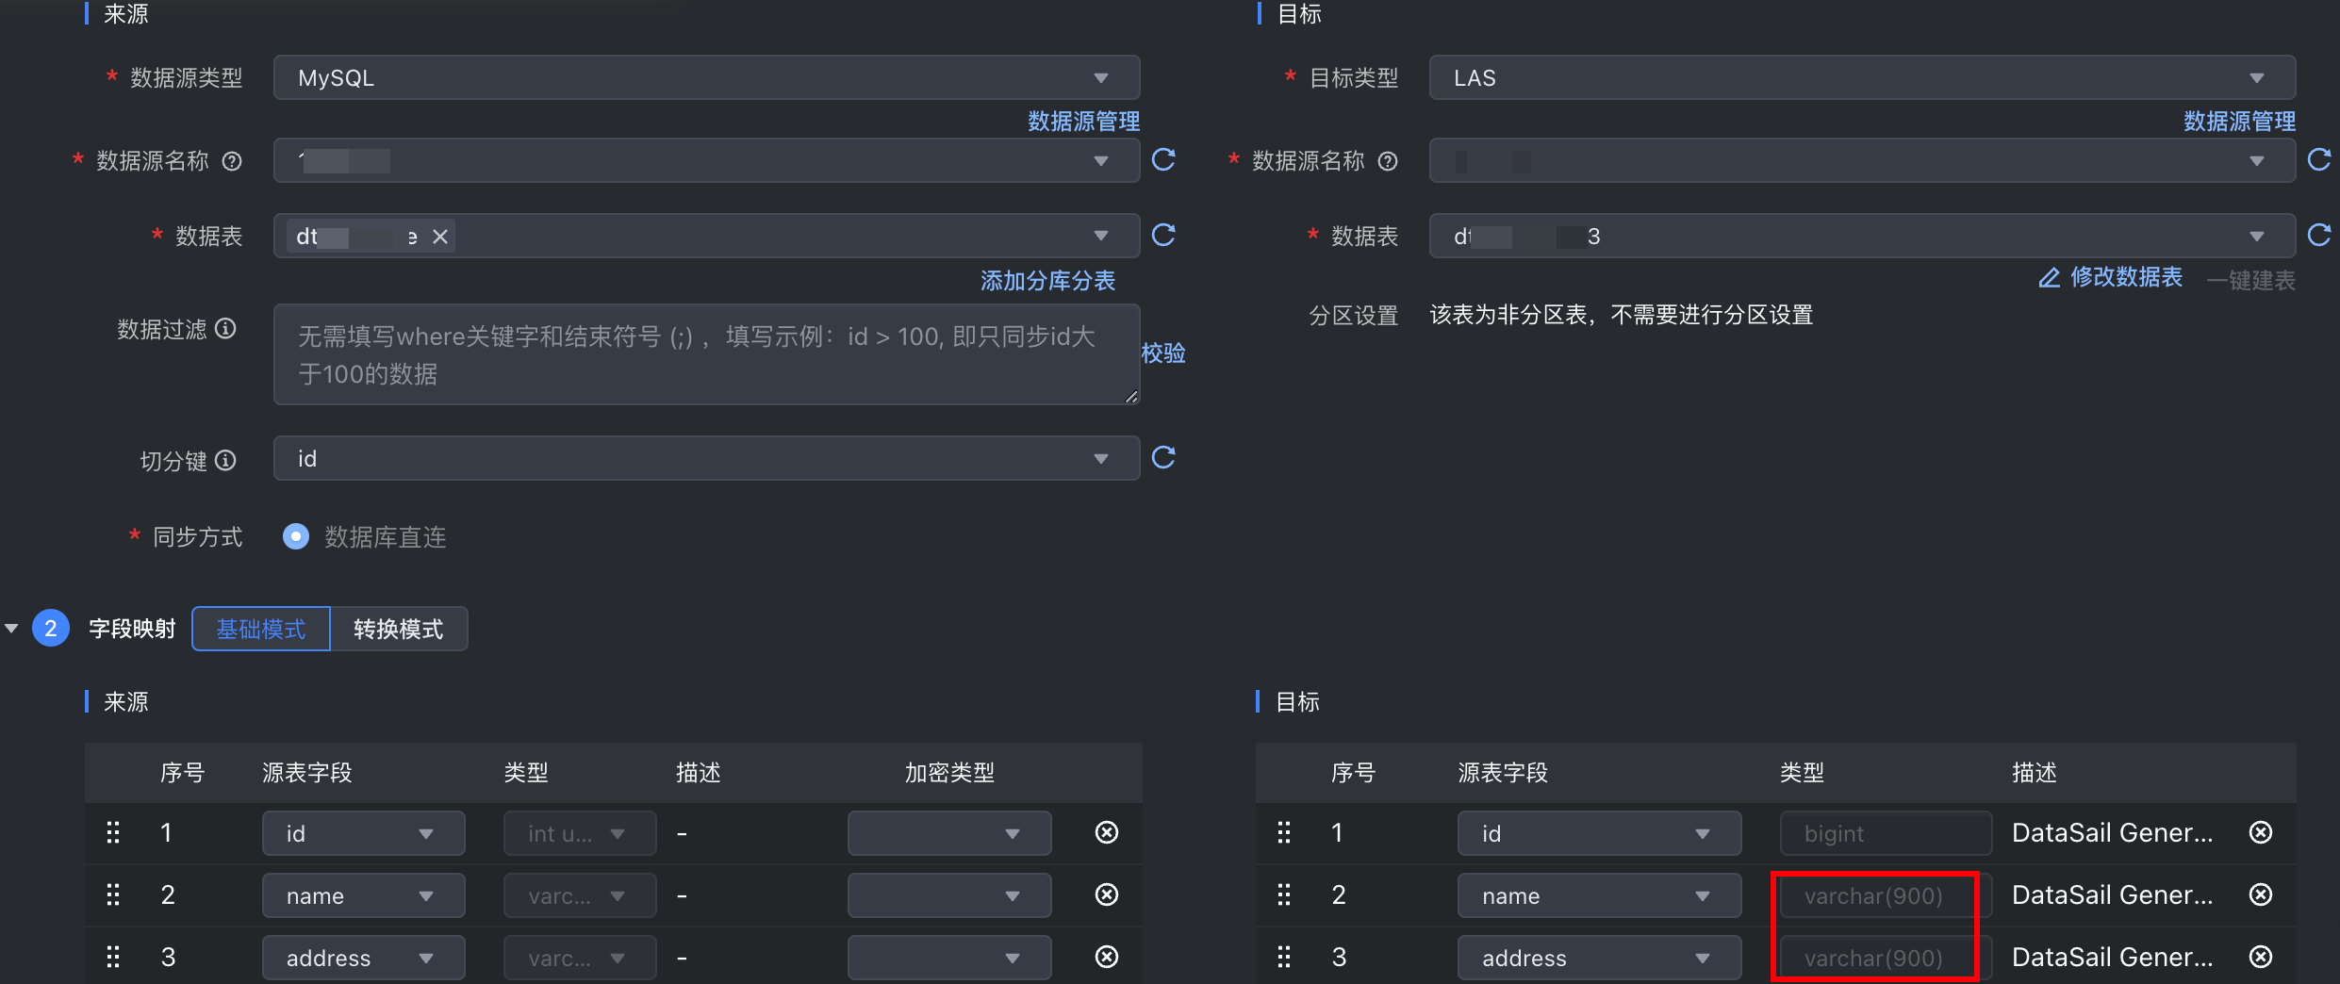Refresh the source data source name list
Viewport: 2340px width, 984px height.
point(1163,159)
